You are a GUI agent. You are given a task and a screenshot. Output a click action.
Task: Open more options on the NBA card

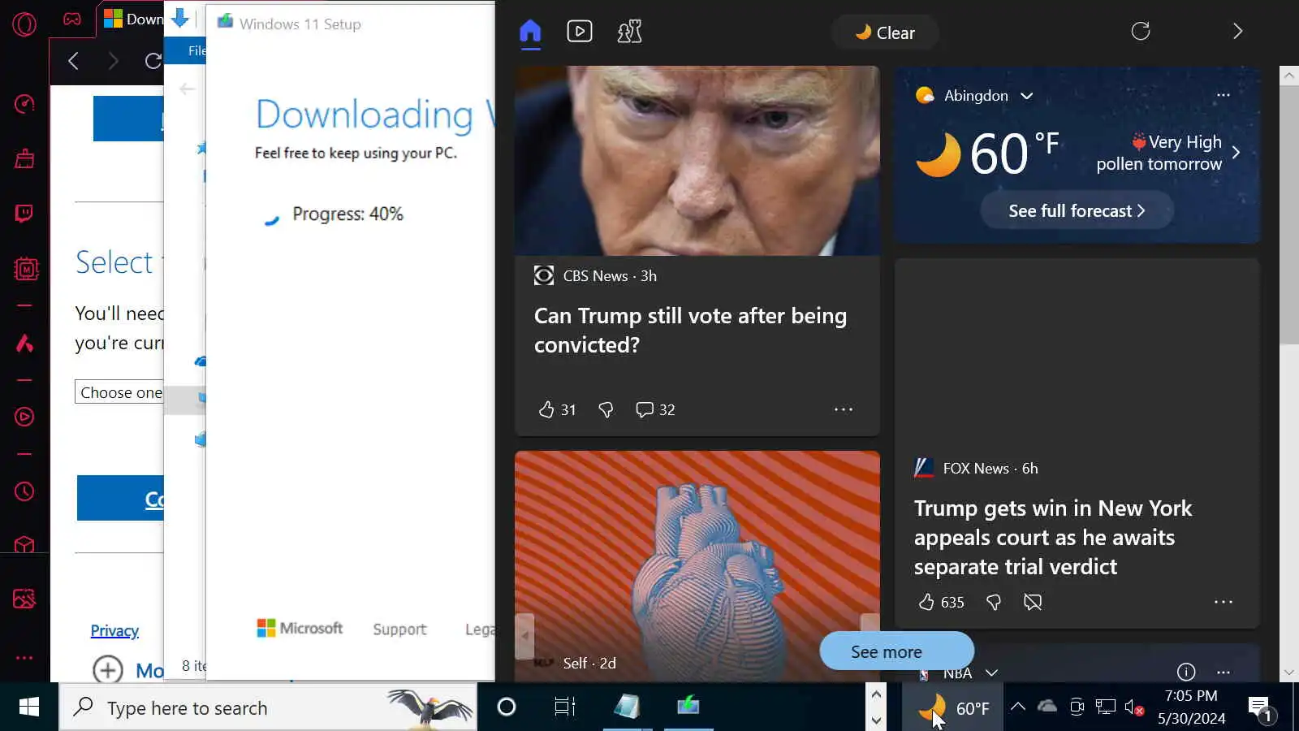tap(1223, 672)
